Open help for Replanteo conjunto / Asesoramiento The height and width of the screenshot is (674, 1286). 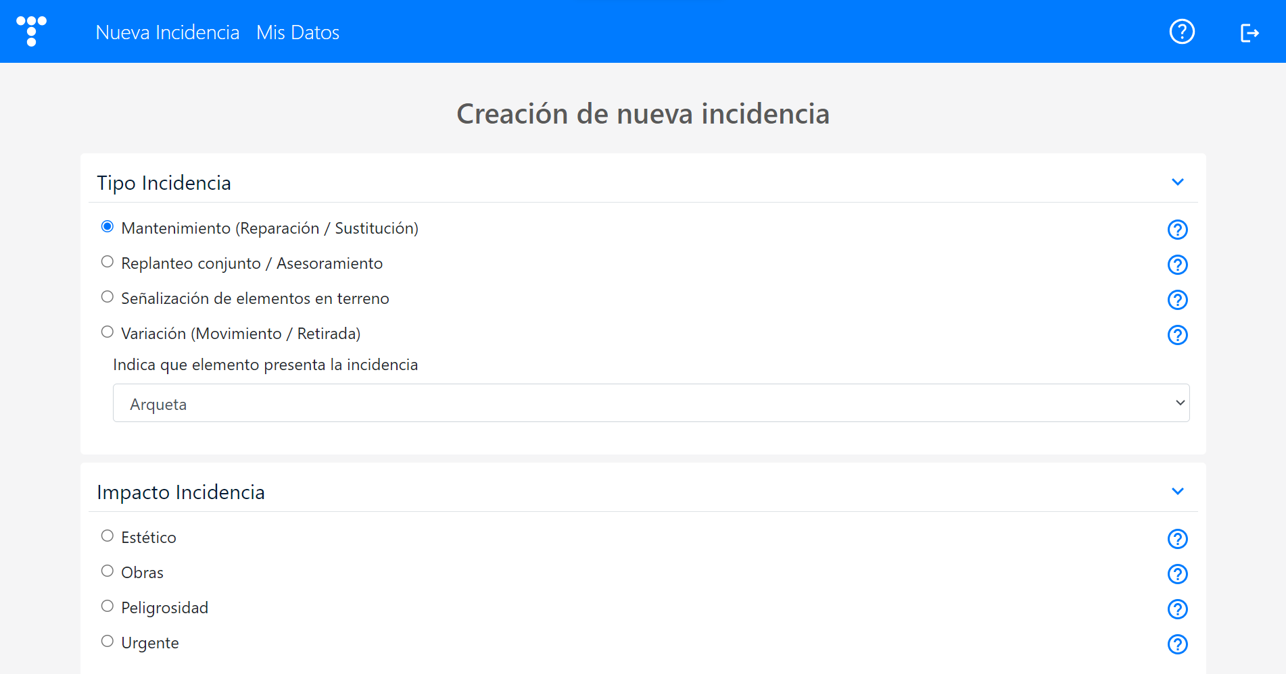1177,265
